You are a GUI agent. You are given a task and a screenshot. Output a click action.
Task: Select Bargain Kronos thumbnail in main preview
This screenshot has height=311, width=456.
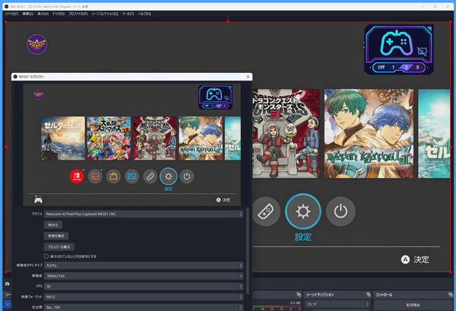click(369, 134)
